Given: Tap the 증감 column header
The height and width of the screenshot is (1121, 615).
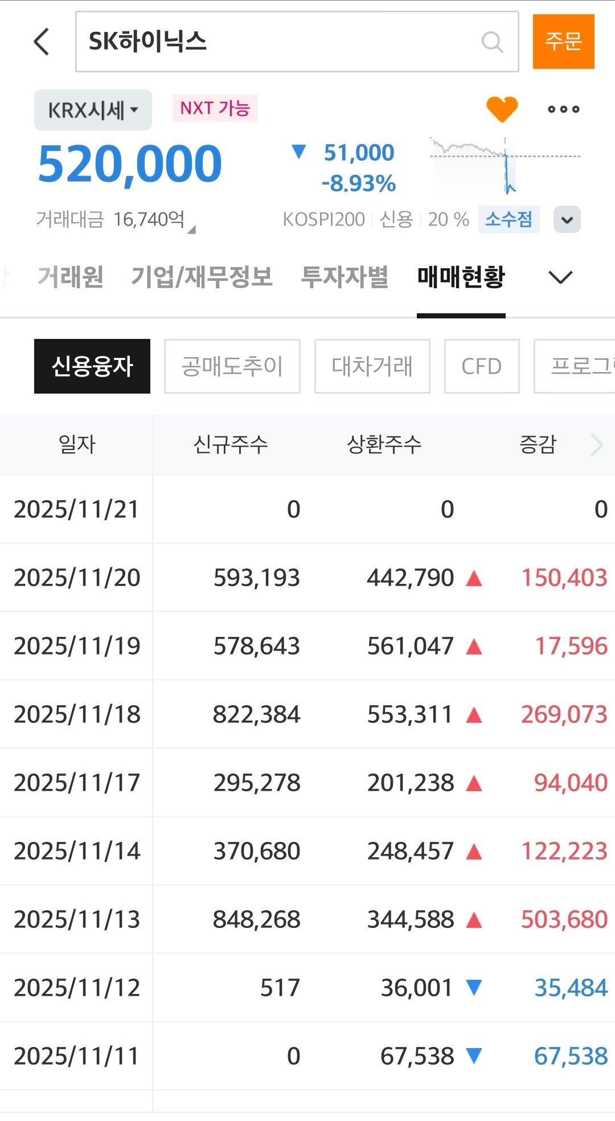Looking at the screenshot, I should (x=538, y=444).
